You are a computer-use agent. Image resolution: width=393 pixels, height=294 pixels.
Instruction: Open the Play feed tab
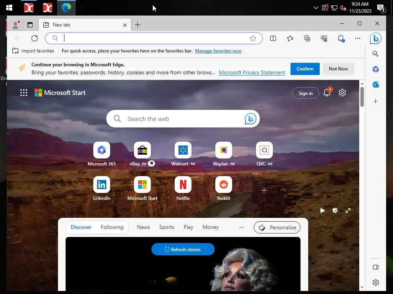pos(188,227)
